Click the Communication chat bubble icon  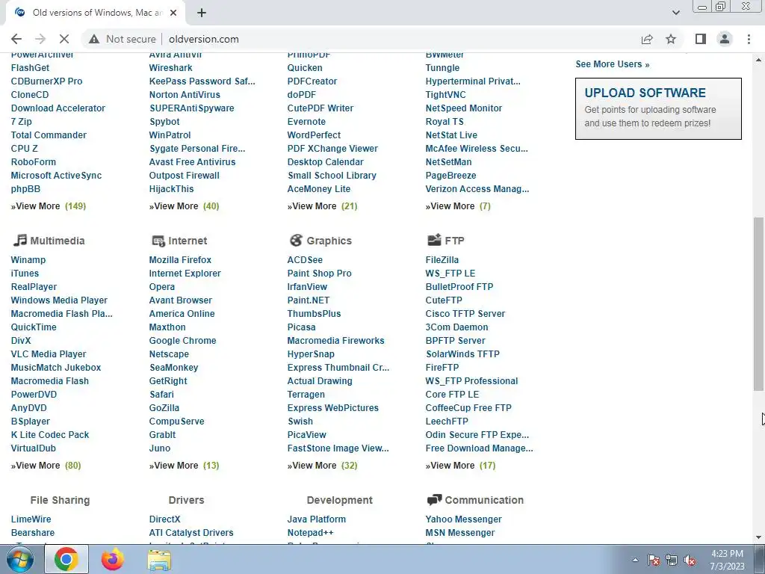pyautogui.click(x=434, y=500)
